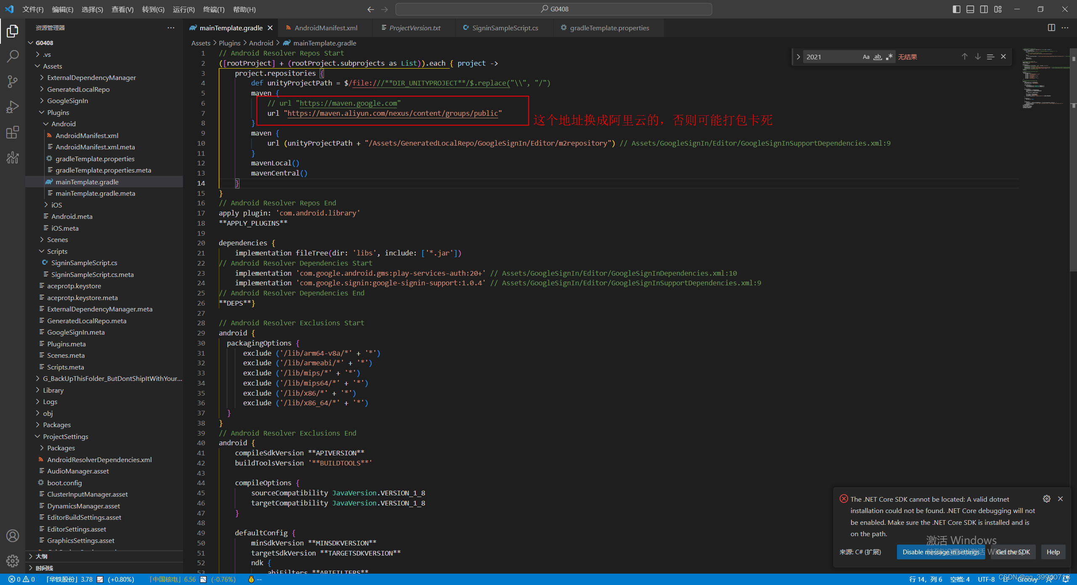Image resolution: width=1077 pixels, height=585 pixels.
Task: Click the split editor right icon
Action: click(x=1051, y=28)
